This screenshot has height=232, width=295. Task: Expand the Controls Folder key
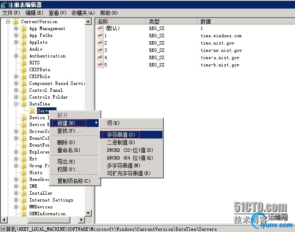click(x=16, y=97)
